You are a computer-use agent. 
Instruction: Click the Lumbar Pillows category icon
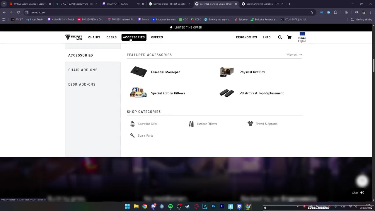click(191, 124)
